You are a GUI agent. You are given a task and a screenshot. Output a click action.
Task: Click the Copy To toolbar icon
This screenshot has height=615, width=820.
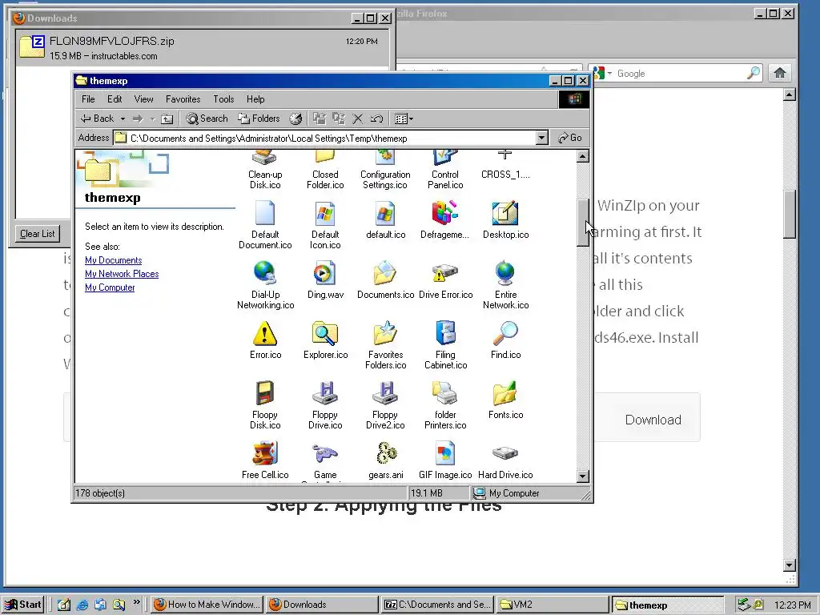(339, 119)
